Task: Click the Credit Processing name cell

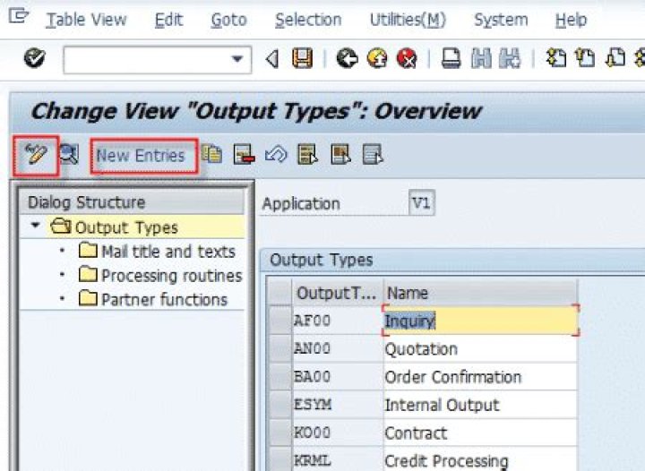Action: point(480,459)
